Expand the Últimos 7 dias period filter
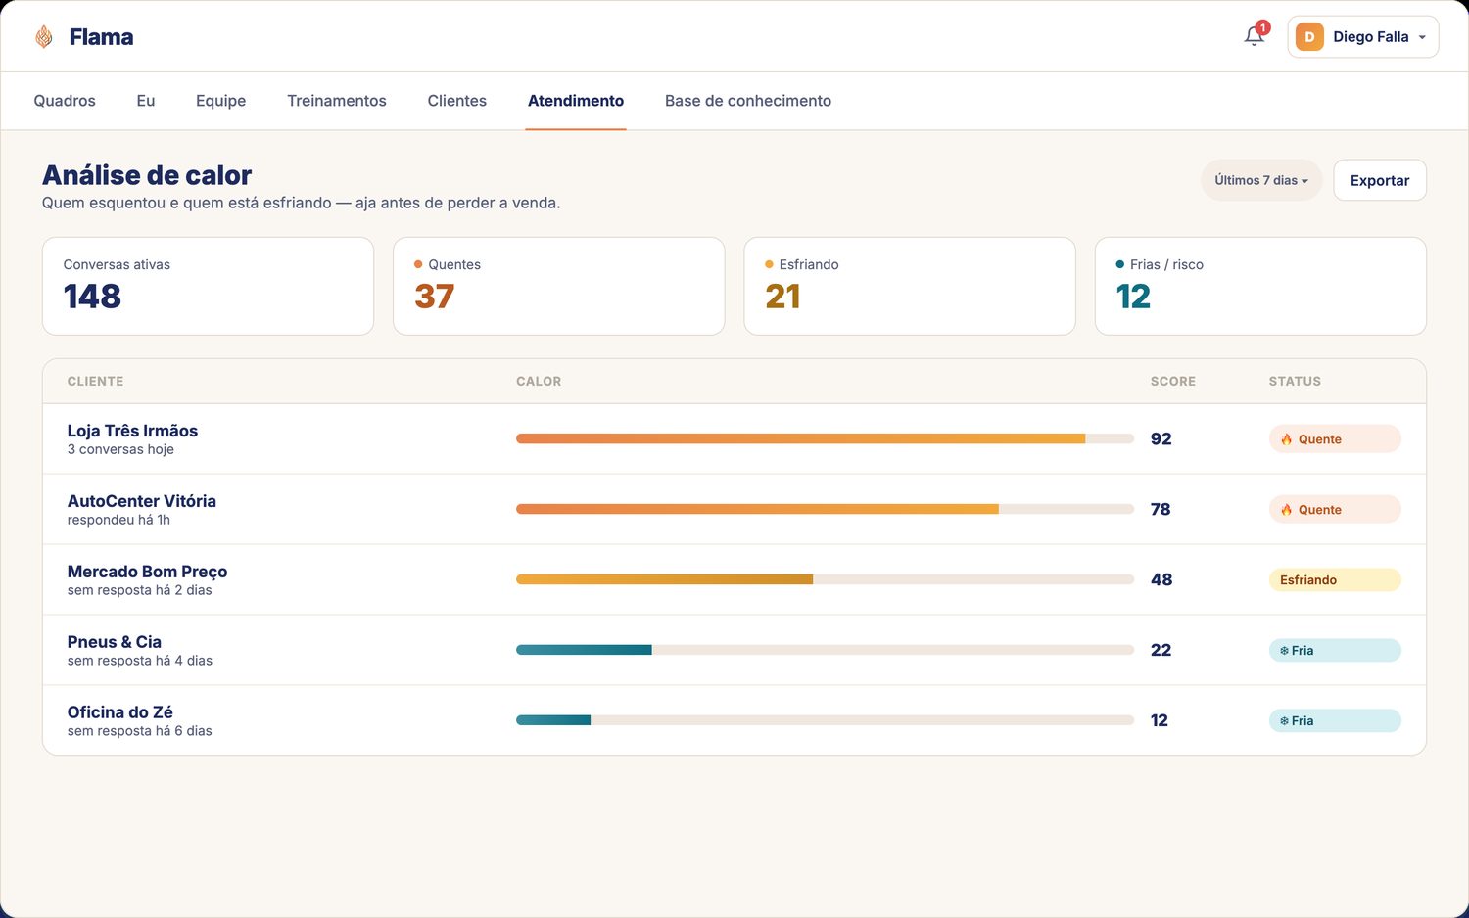1469x918 pixels. tap(1261, 180)
